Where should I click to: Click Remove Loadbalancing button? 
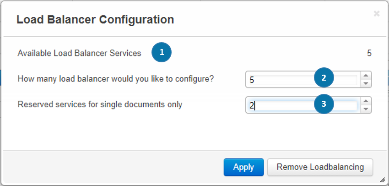pyautogui.click(x=320, y=167)
